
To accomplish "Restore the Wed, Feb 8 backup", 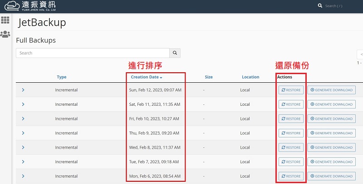I will coord(291,147).
